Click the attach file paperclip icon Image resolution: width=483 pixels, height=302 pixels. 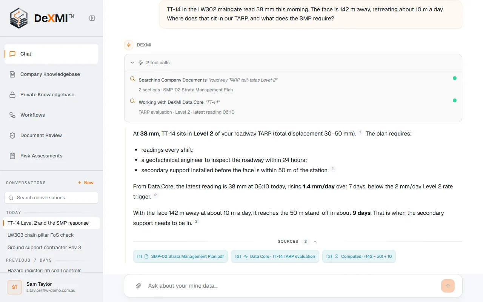click(x=138, y=286)
